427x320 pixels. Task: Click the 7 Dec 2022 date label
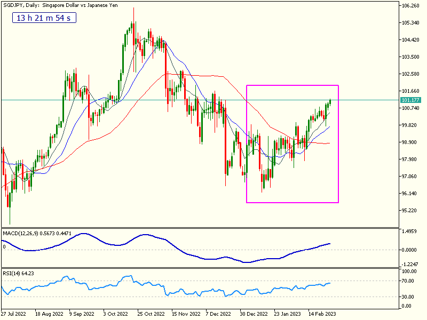218,314
